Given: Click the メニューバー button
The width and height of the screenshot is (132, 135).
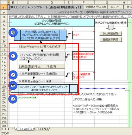Looking at the screenshot, I should [115, 7].
